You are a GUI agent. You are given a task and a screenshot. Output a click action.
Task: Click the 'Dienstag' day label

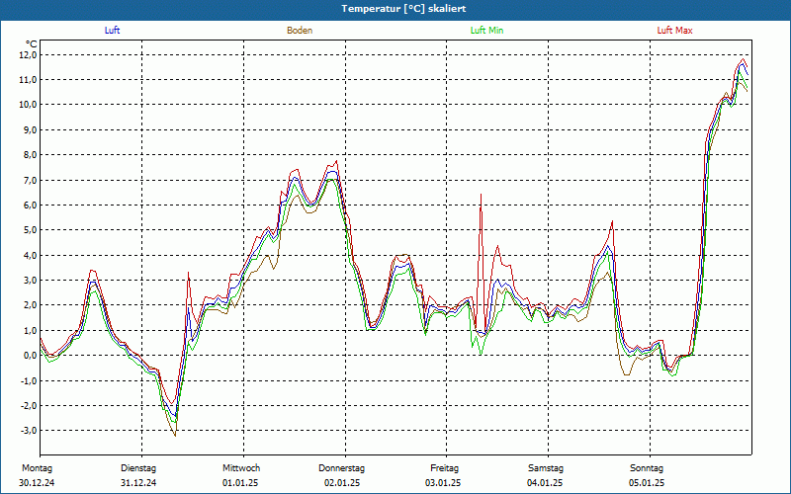click(138, 467)
